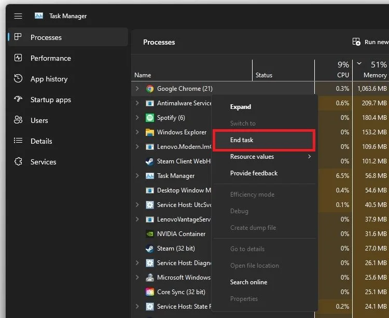Switch to the Details page

click(x=68, y=141)
